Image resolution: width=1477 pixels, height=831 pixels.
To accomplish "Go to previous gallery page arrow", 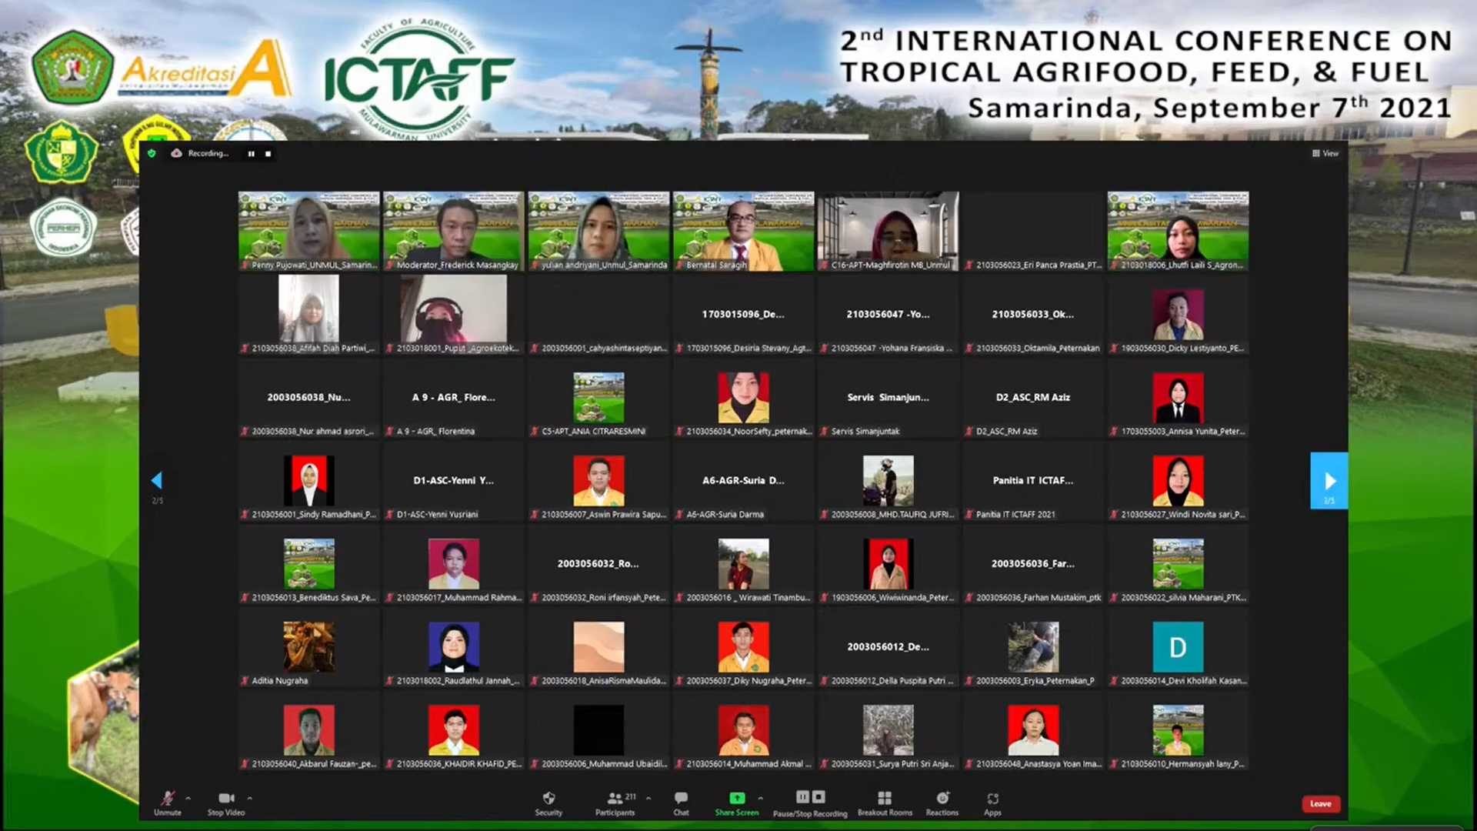I will point(157,480).
